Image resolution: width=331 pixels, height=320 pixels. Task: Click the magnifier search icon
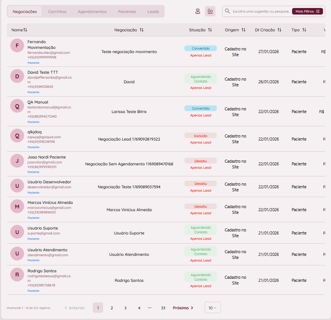click(x=228, y=11)
